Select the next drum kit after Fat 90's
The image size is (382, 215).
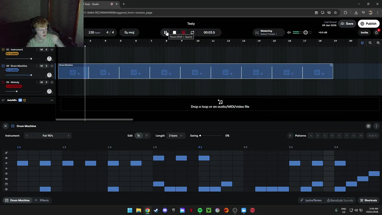click(x=68, y=136)
